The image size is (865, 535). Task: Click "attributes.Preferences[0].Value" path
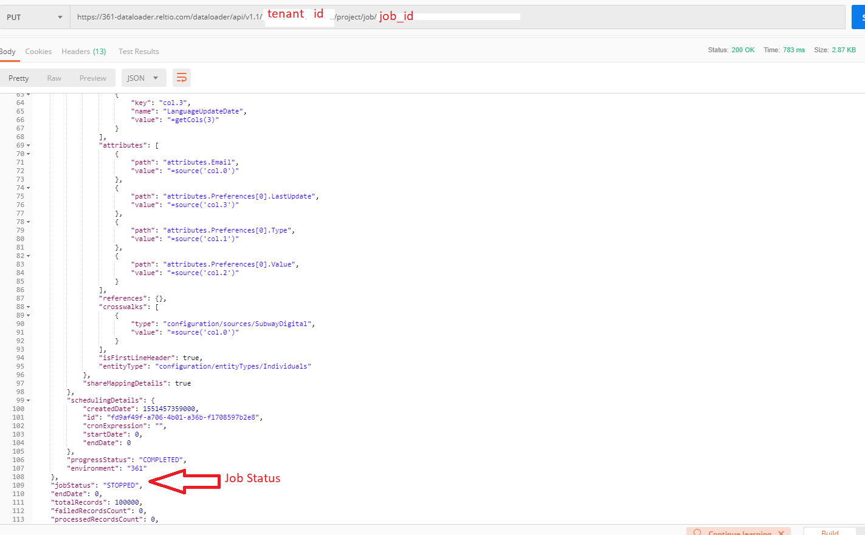229,264
